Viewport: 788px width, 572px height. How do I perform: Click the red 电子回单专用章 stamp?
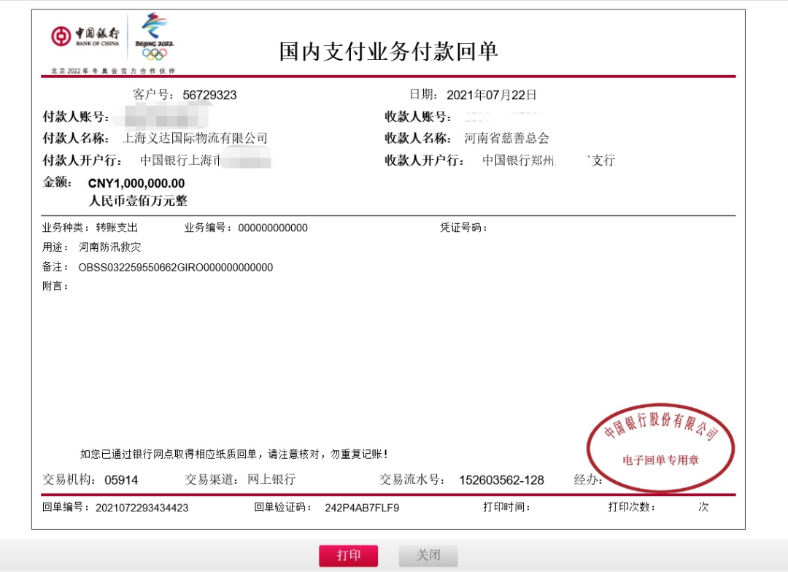point(660,446)
